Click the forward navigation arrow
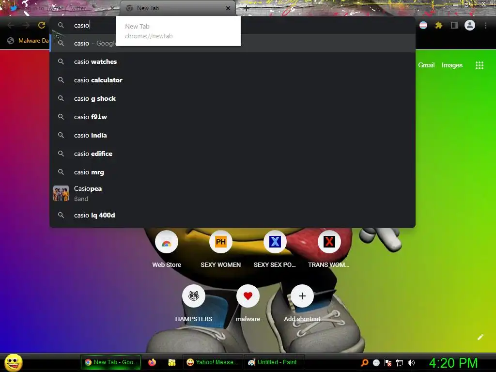Viewport: 496px width, 372px height. [26, 25]
